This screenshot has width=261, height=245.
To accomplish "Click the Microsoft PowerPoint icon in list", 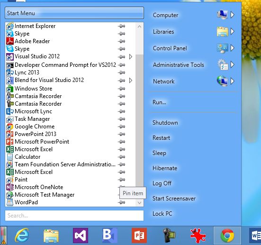I will click(10, 142).
